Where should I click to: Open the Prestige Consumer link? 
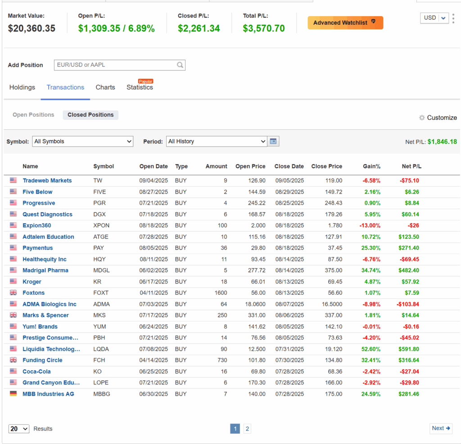pos(50,338)
